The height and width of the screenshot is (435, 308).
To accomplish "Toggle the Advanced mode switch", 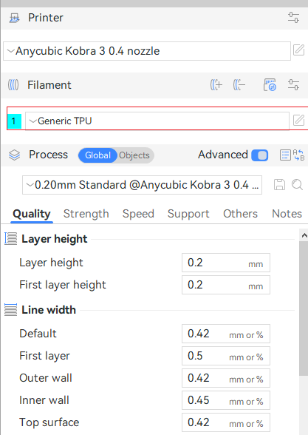I will pyautogui.click(x=259, y=155).
